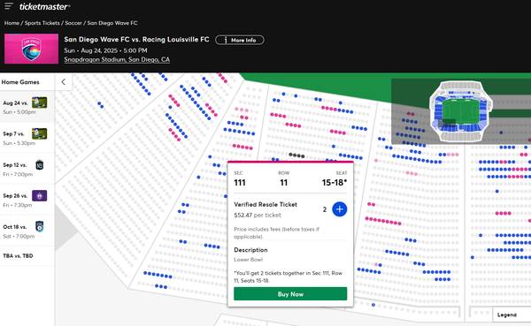Image resolution: width=531 pixels, height=326 pixels.
Task: Click the Buy Now button
Action: click(x=290, y=294)
